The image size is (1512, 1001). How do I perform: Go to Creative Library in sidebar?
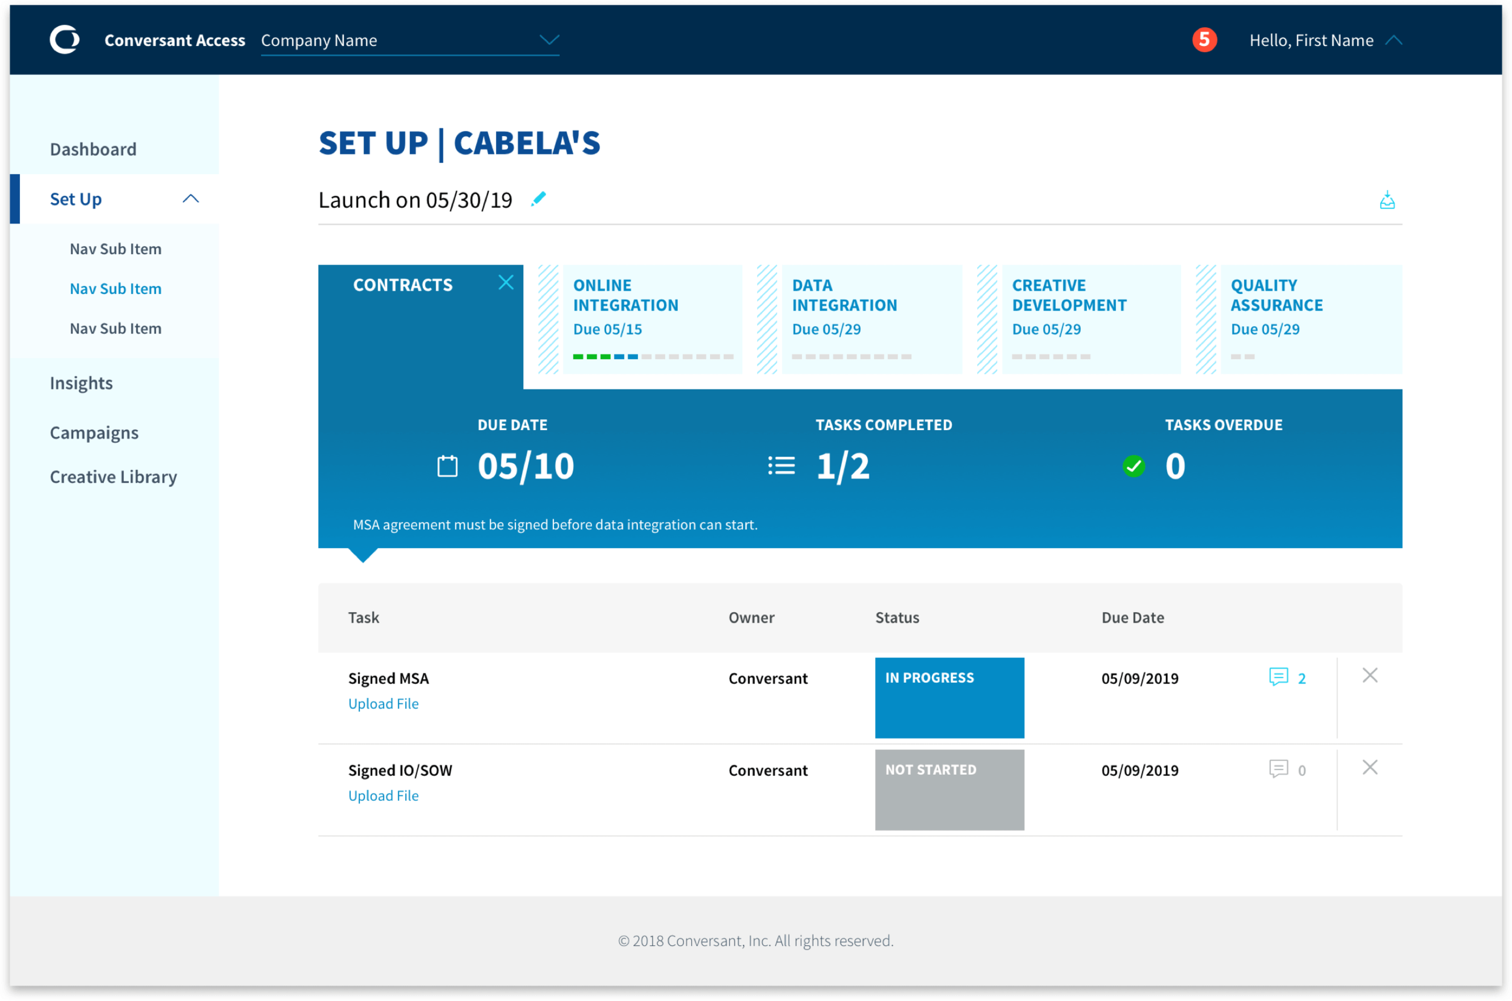click(x=113, y=477)
